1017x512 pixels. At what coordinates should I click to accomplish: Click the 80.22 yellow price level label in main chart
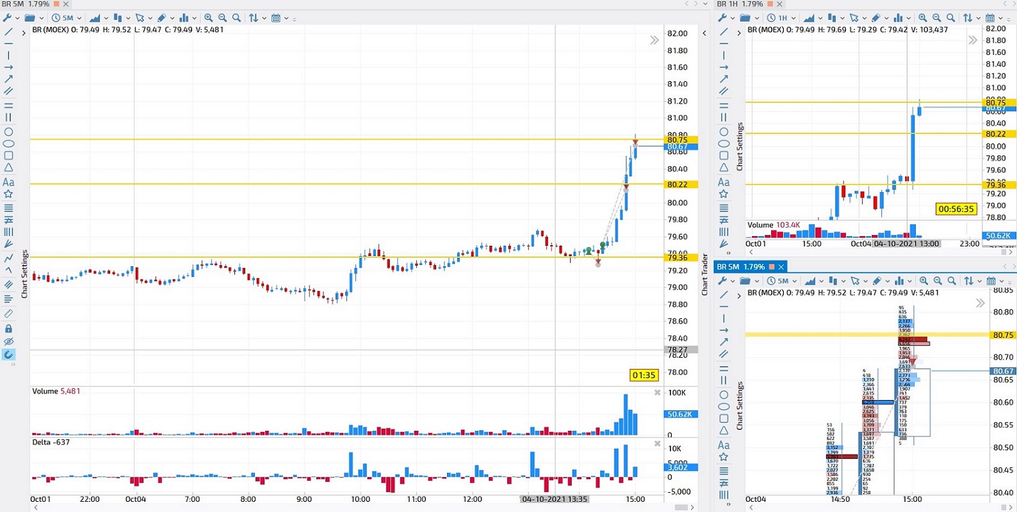coord(681,184)
